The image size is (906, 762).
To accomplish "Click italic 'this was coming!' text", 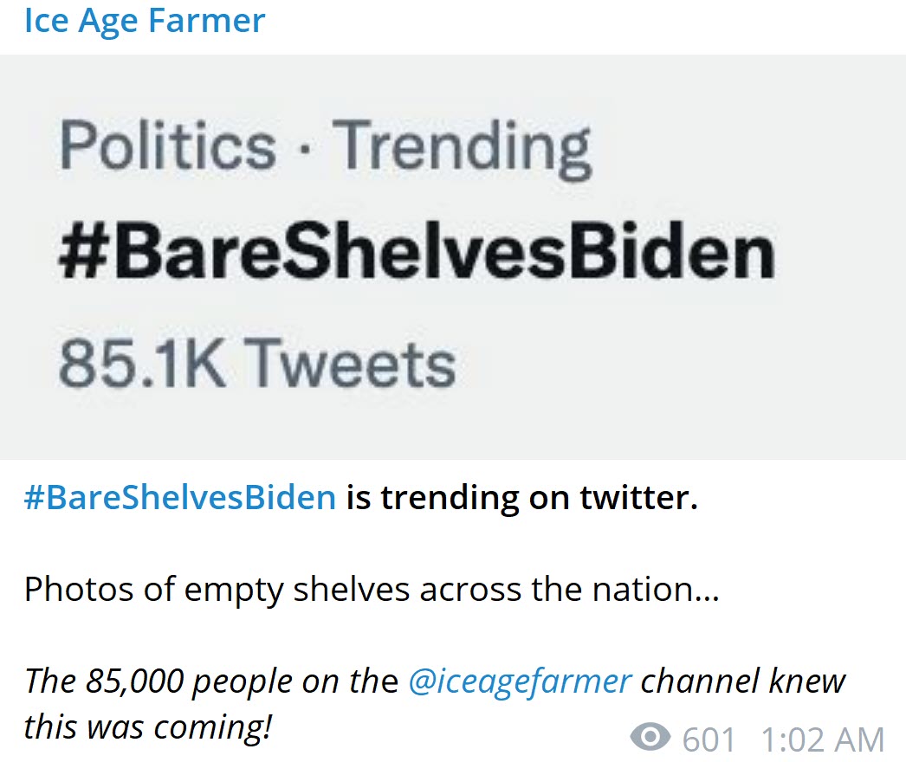I will [148, 726].
